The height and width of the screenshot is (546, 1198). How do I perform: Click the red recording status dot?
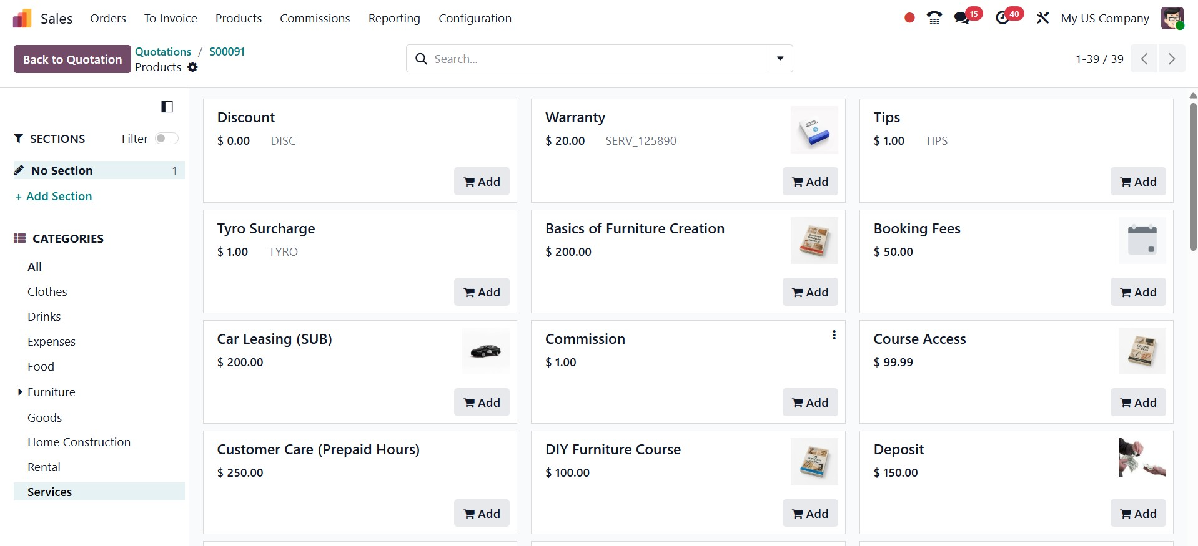pyautogui.click(x=909, y=18)
